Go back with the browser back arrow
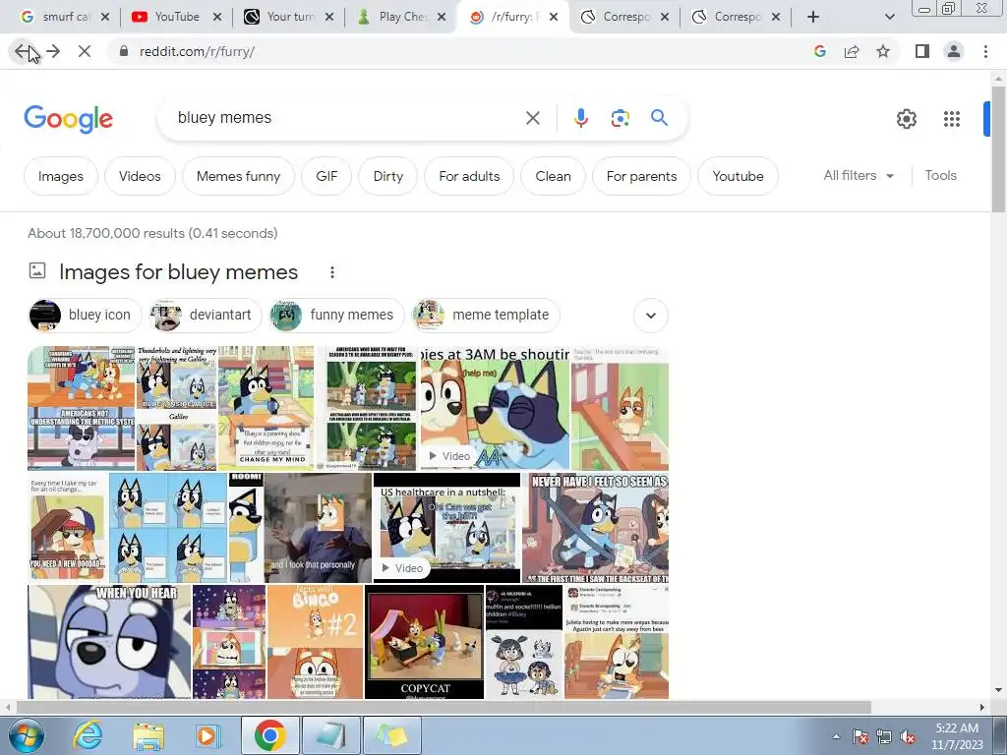The height and width of the screenshot is (755, 1007). pos(22,51)
